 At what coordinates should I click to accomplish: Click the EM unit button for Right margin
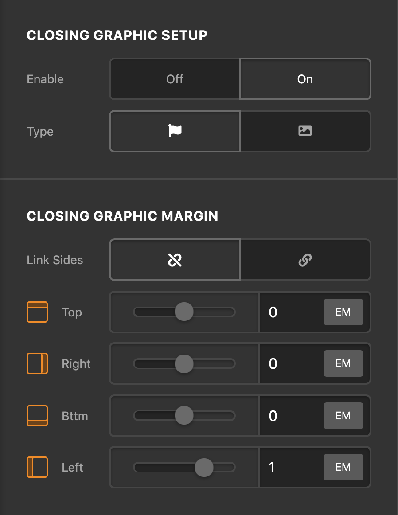pyautogui.click(x=343, y=363)
